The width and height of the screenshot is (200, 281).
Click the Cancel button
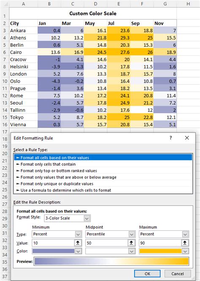177,274
